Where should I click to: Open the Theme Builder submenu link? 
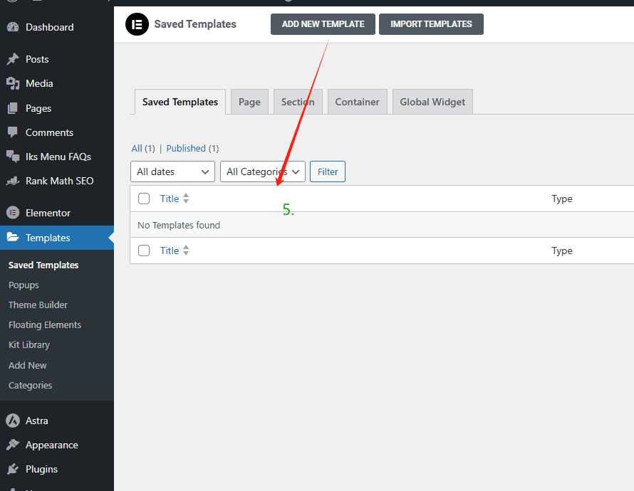pyautogui.click(x=38, y=305)
